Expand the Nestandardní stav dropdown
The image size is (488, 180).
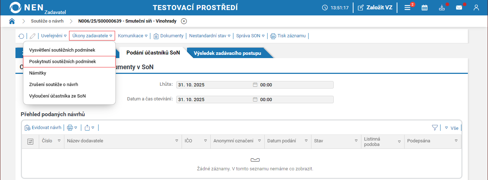point(210,36)
